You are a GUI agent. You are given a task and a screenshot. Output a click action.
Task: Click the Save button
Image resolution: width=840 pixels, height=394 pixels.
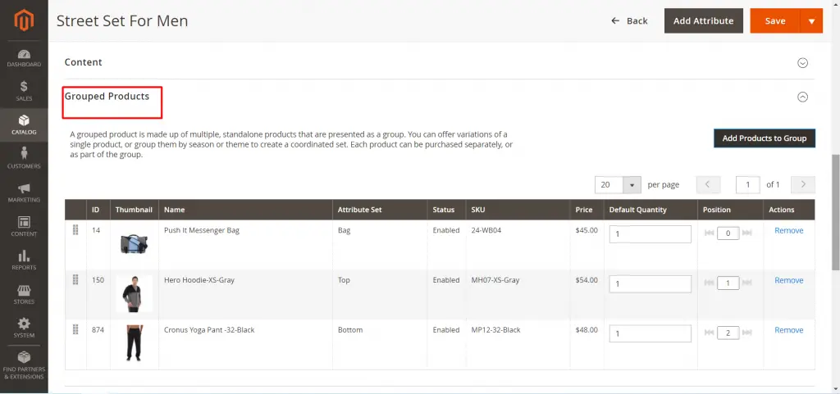(x=775, y=20)
